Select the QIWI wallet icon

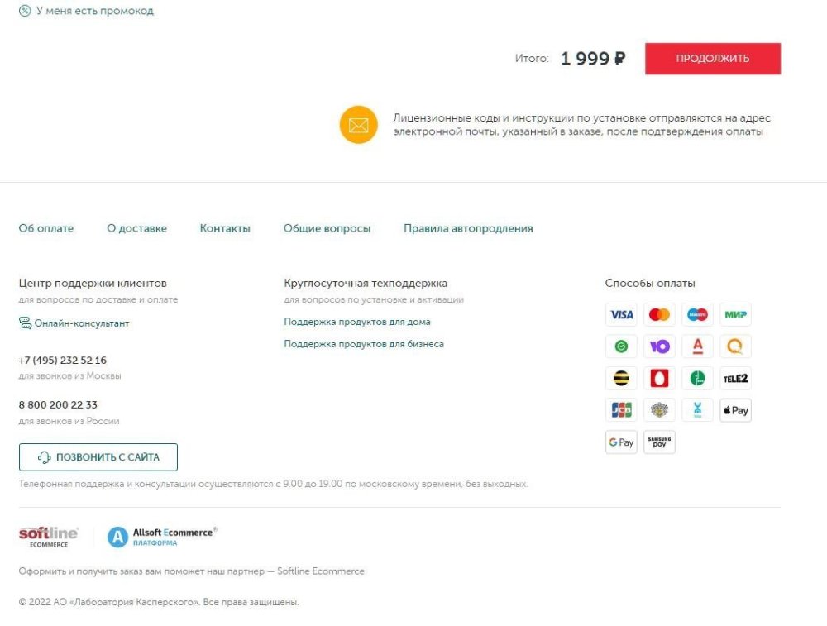[x=735, y=346]
